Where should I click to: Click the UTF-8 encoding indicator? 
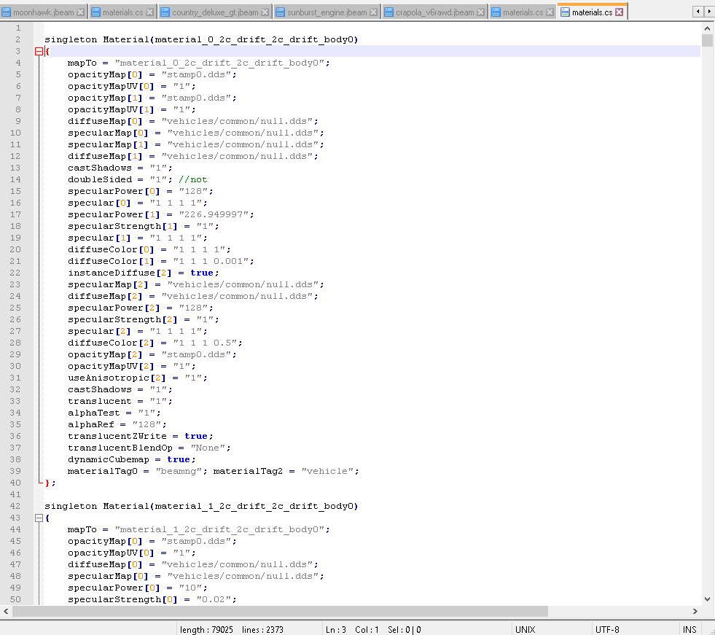point(607,629)
